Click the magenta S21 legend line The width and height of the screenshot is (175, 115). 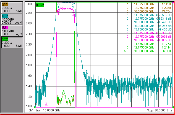pyautogui.click(x=77, y=110)
